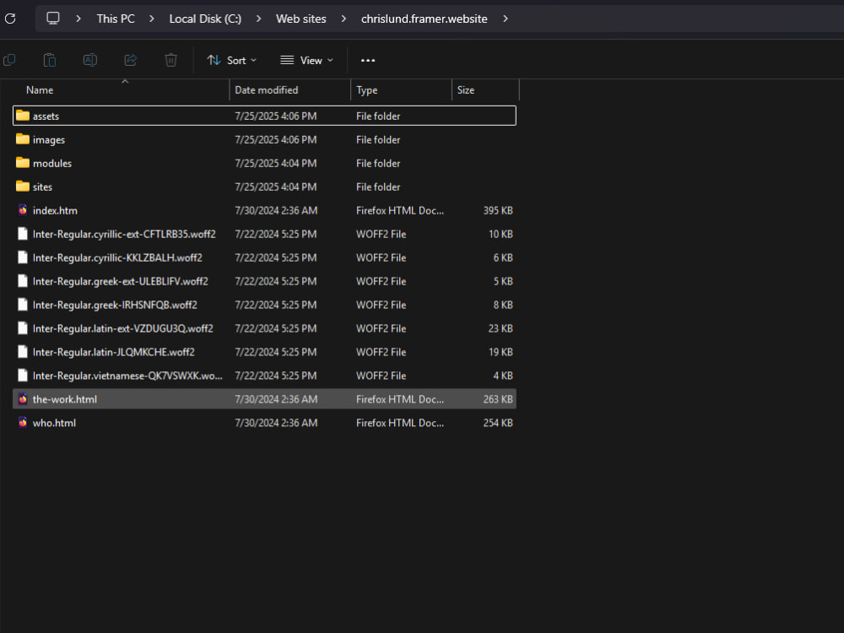844x633 pixels.
Task: Select the index.htm file name
Action: click(55, 210)
